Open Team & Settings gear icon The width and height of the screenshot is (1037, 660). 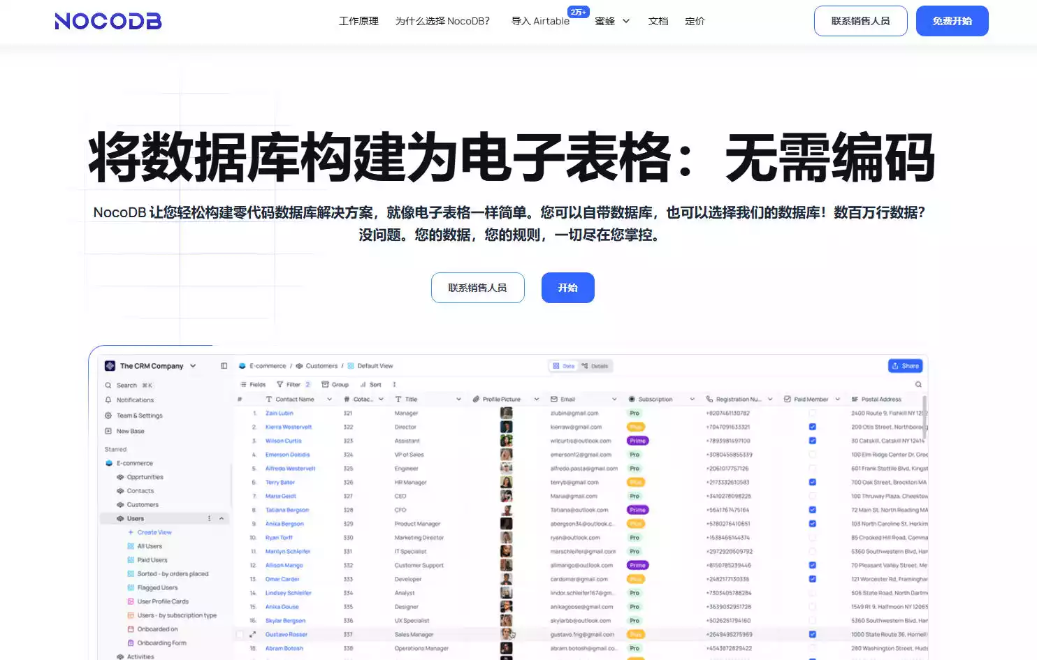click(x=108, y=416)
